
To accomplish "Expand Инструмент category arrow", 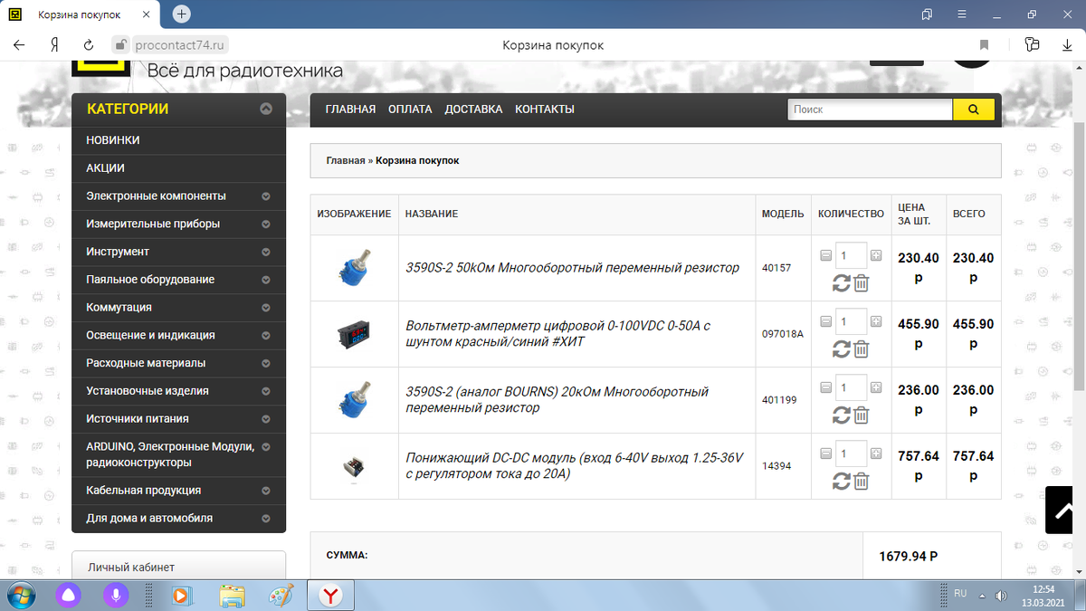I will click(x=266, y=253).
